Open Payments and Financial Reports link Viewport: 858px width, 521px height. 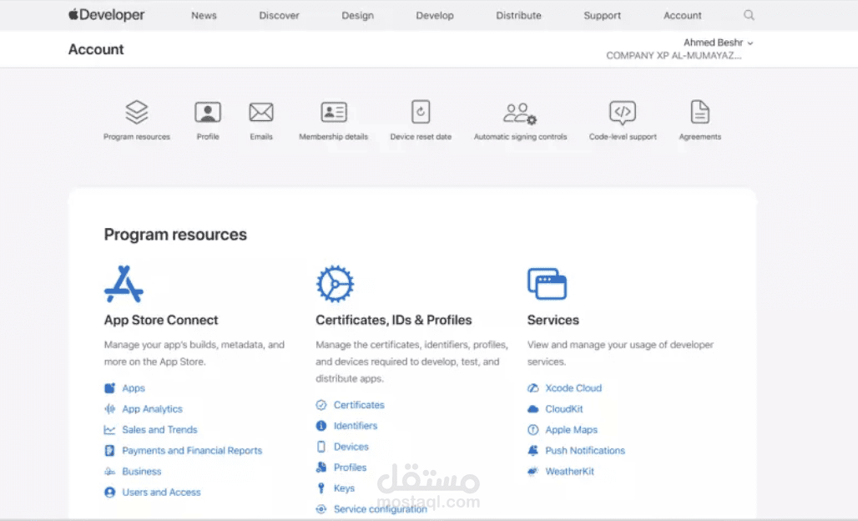[x=192, y=450]
